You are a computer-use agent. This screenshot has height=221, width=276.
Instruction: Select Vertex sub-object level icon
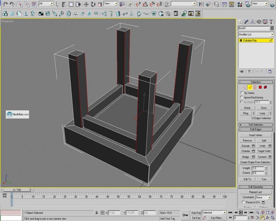click(245, 87)
